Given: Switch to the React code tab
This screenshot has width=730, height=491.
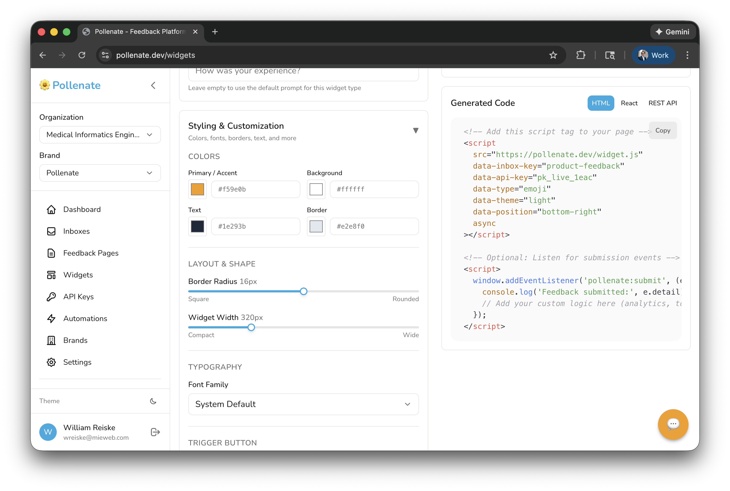Looking at the screenshot, I should (629, 103).
